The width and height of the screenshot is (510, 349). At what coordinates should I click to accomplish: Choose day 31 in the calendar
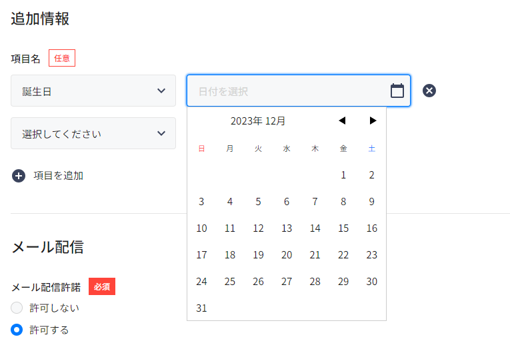(201, 308)
